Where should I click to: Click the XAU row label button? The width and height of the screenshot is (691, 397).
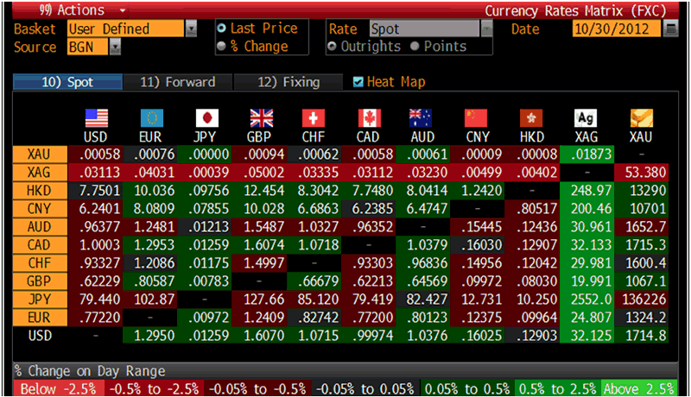[38, 153]
